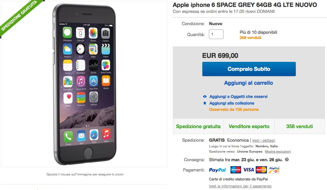Click the 358 venduti orange link
327x190 pixels.
(250, 38)
